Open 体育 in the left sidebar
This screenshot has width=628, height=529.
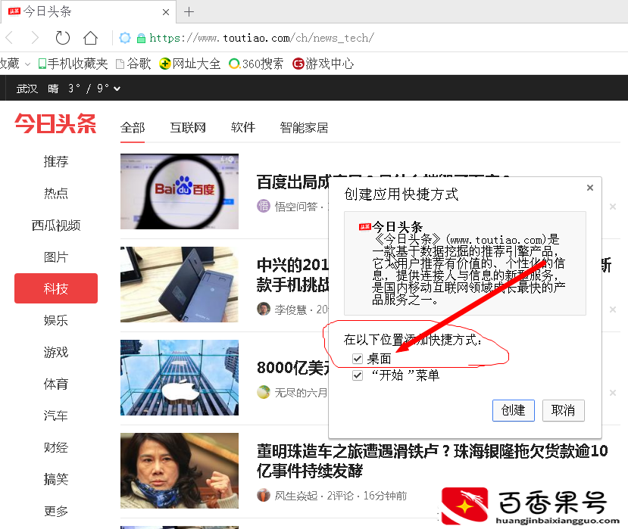56,384
